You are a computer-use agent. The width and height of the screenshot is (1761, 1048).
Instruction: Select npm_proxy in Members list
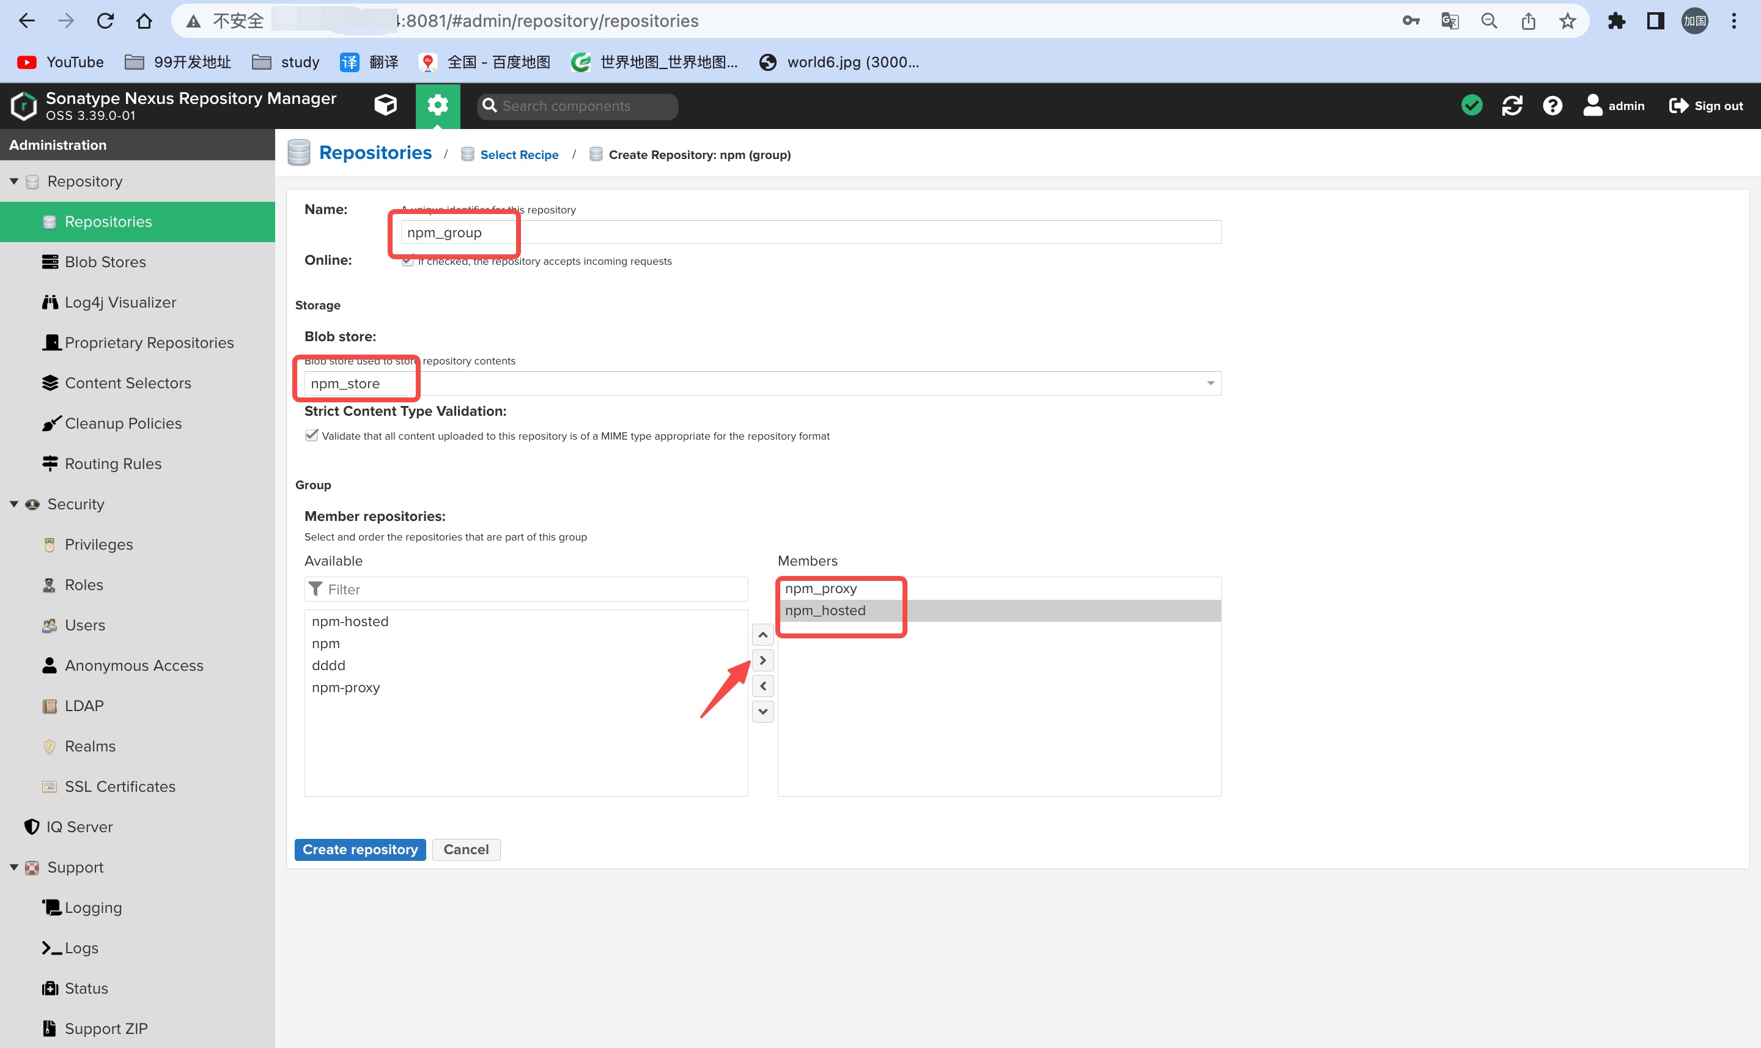pyautogui.click(x=999, y=588)
